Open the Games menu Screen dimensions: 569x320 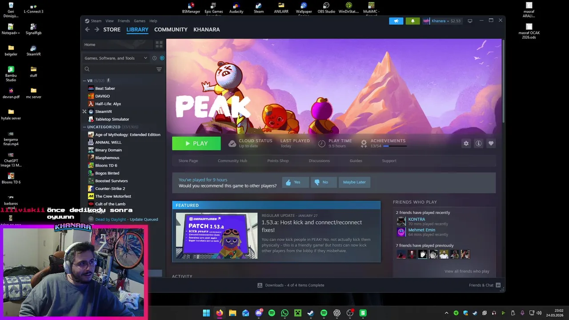(140, 21)
